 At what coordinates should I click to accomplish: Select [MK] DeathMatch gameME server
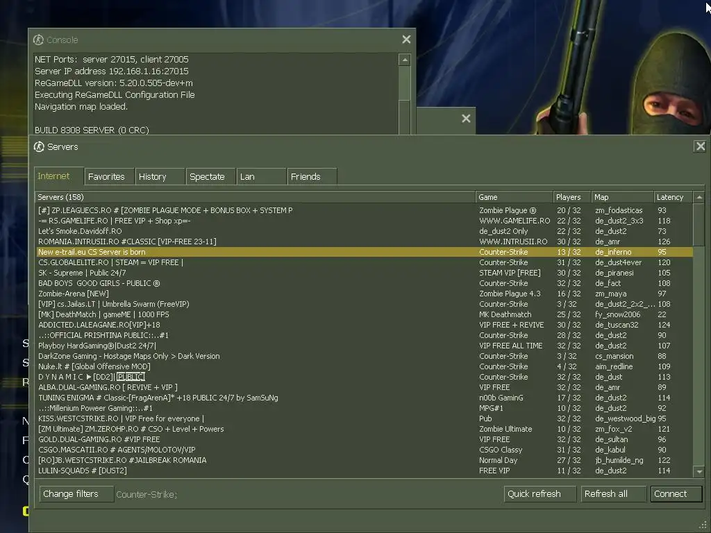coord(365,314)
